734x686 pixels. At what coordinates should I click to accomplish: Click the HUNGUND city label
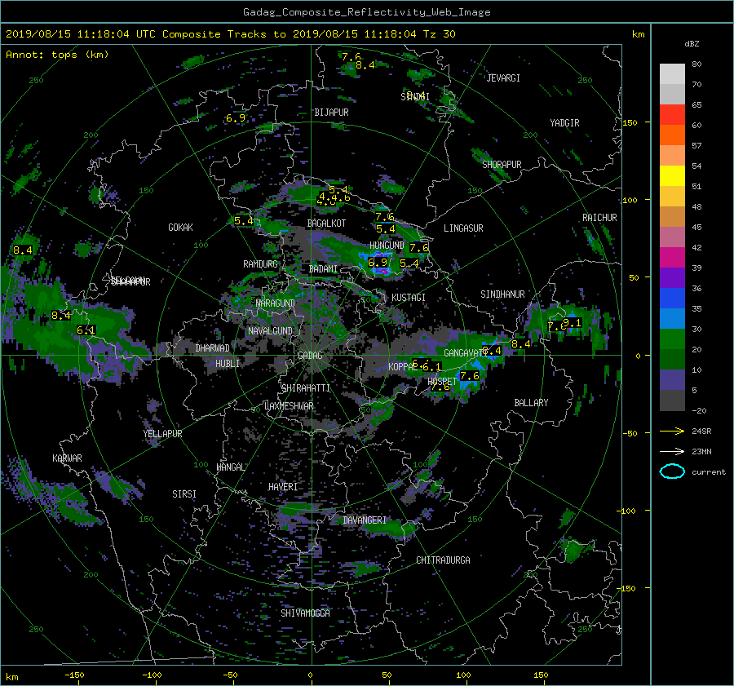(x=387, y=246)
